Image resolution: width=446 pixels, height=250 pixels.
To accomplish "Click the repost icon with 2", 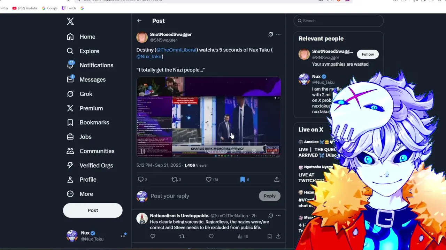I will point(175,180).
